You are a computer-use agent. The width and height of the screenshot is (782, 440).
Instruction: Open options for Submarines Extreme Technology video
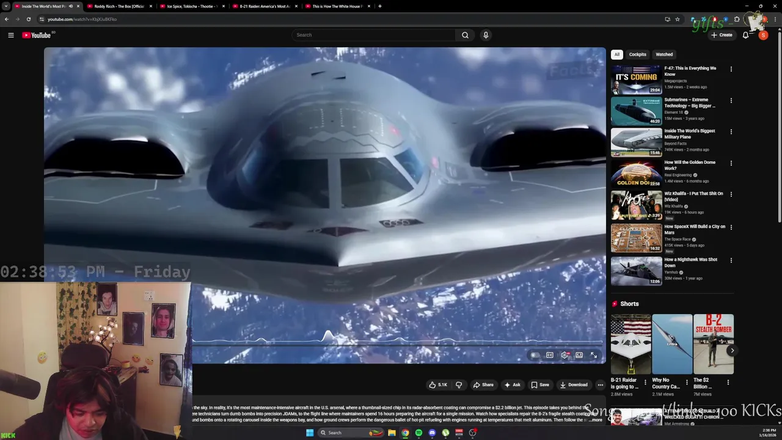(731, 100)
